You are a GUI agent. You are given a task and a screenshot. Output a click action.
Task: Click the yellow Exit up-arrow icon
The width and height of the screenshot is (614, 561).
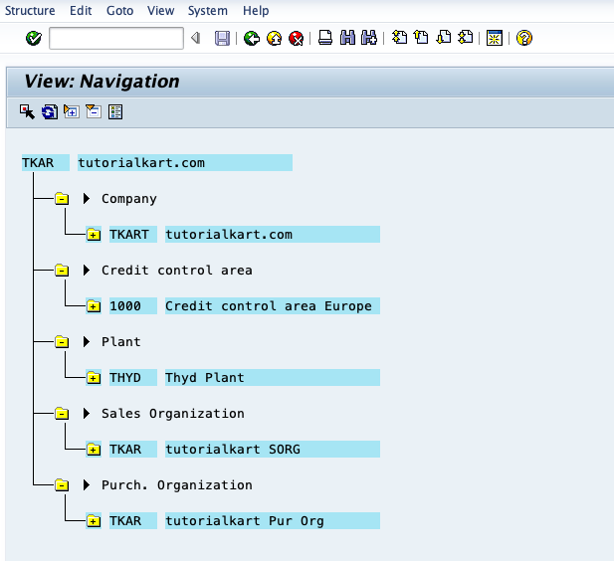tap(274, 39)
